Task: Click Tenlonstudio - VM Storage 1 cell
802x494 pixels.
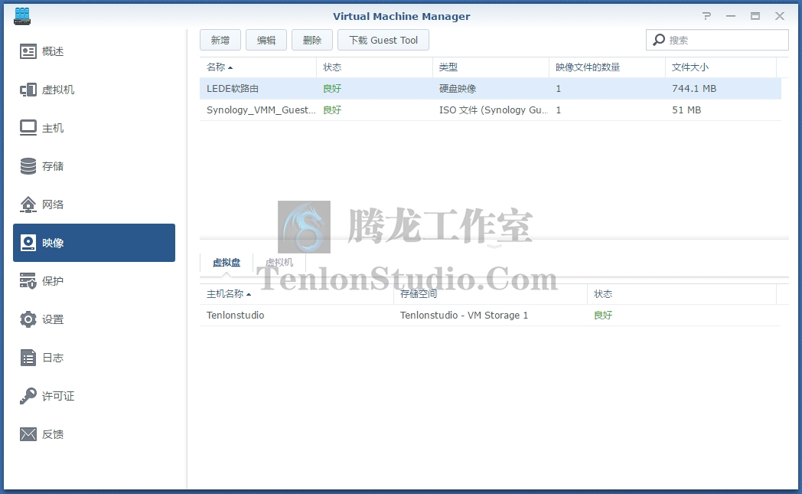Action: pyautogui.click(x=464, y=316)
